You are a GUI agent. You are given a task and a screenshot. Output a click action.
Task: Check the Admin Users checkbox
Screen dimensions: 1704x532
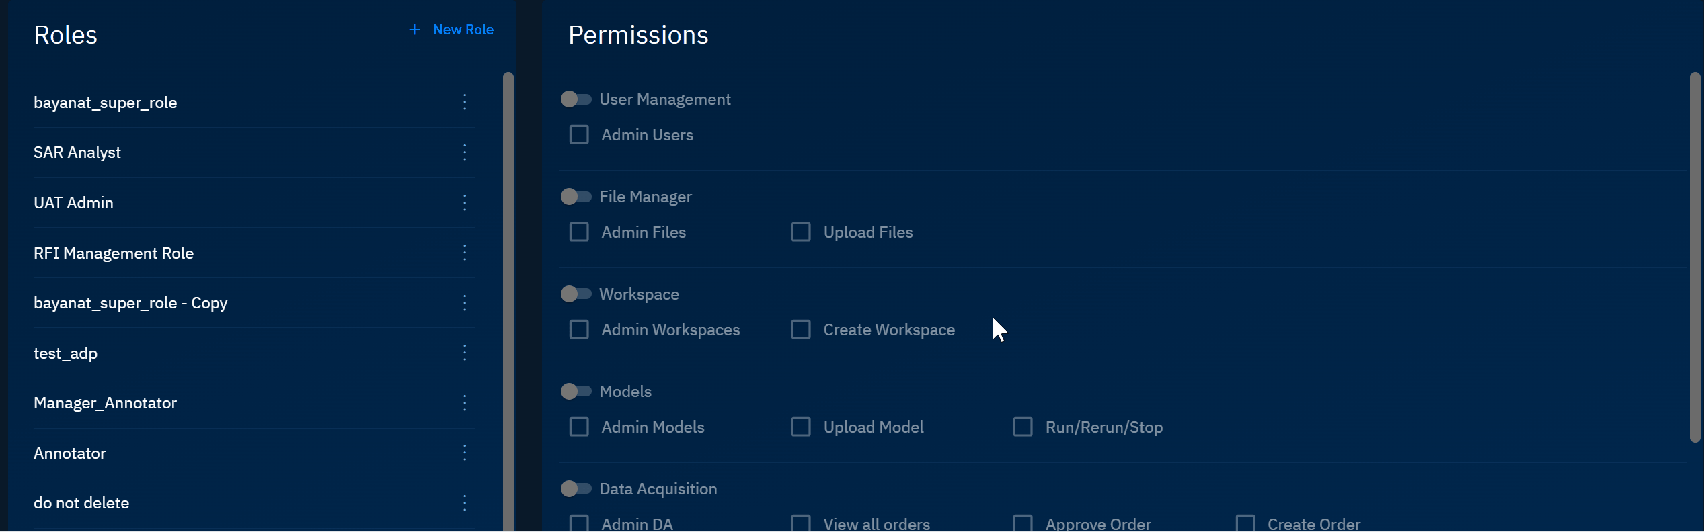(579, 135)
